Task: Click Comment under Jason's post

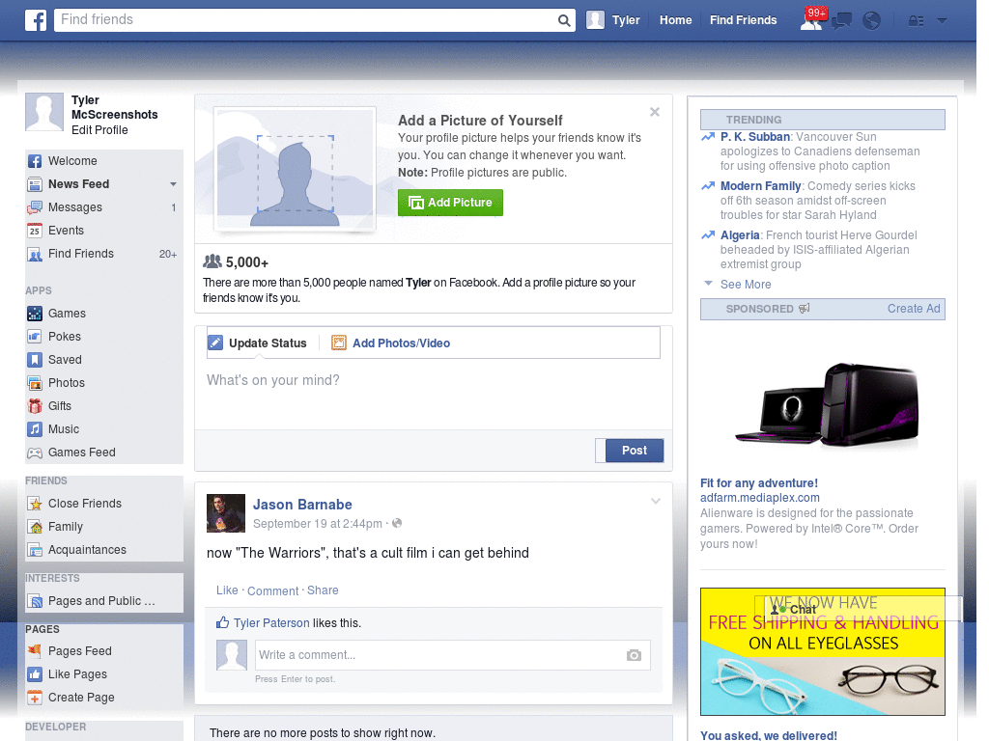Action: [x=273, y=591]
